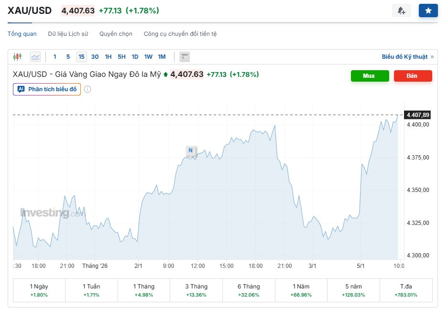
Task: Open the Dữ liệu Lịch sử tab
Action: tap(68, 34)
